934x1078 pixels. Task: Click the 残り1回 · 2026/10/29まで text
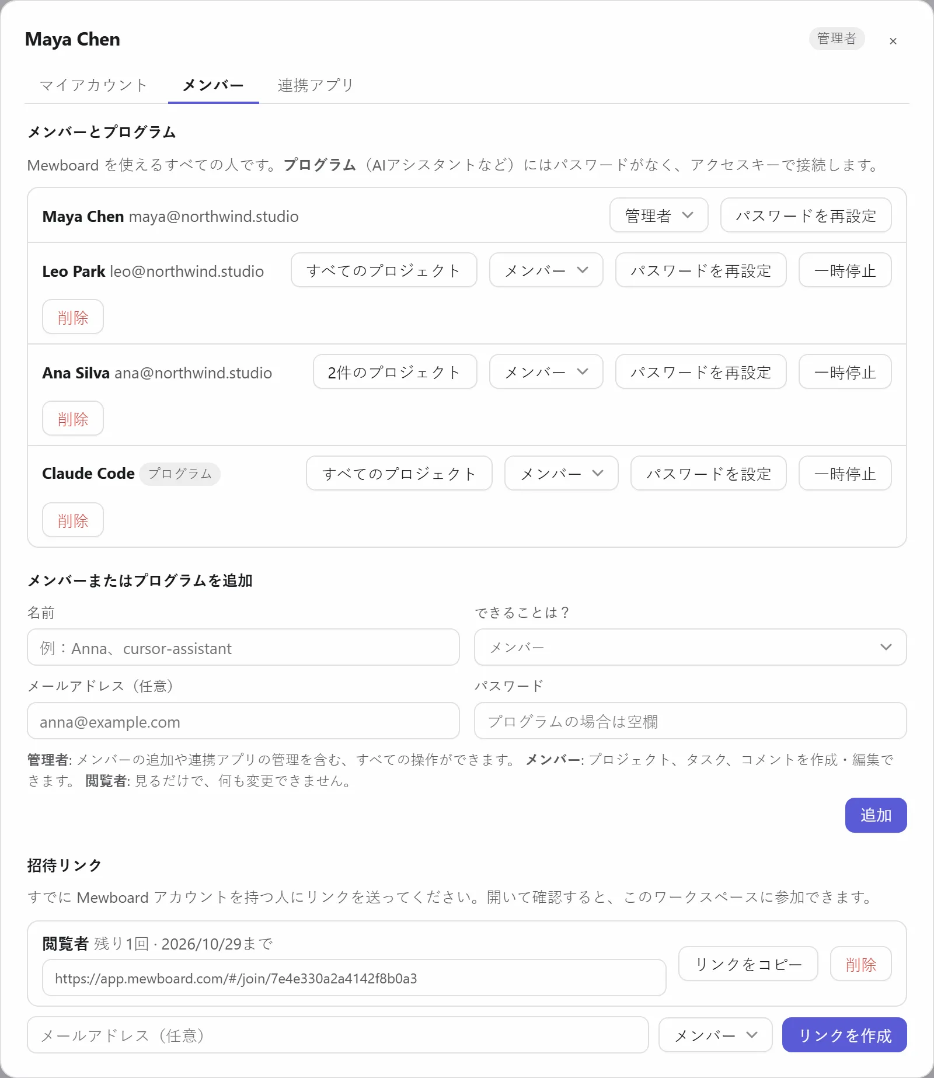[x=183, y=944]
